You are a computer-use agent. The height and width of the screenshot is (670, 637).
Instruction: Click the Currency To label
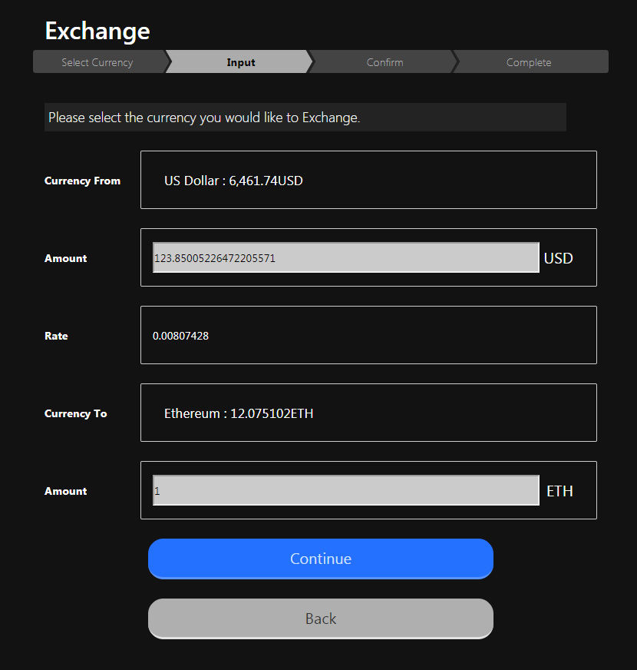75,414
